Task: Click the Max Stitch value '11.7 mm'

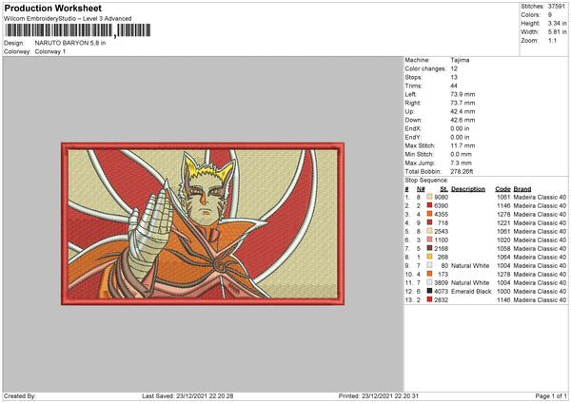Action: point(463,145)
